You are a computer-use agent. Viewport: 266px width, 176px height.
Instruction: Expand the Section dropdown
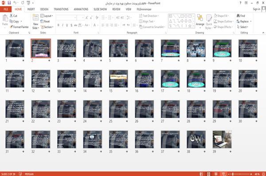coord(47,27)
